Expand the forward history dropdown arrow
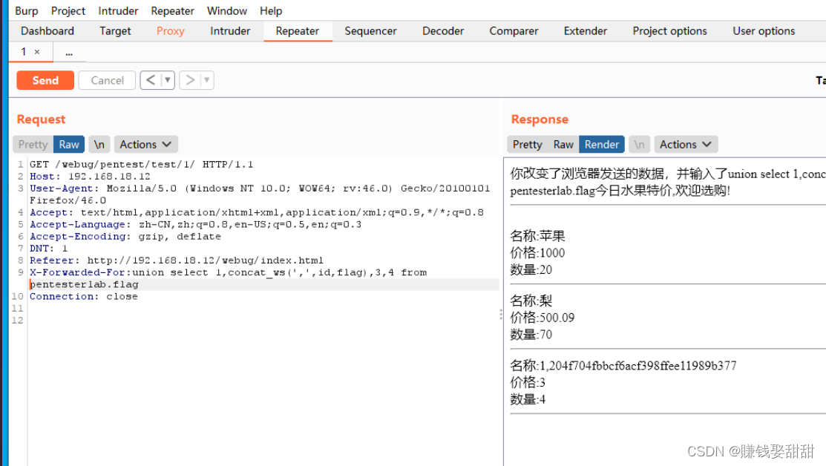Viewport: 826px width, 466px height. 207,80
